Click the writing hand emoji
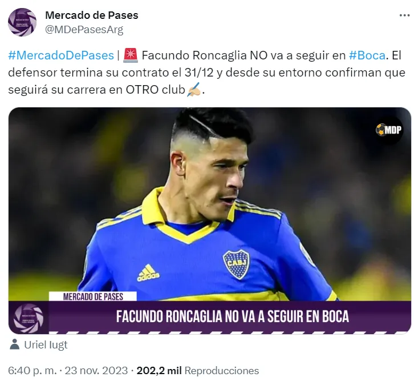The height and width of the screenshot is (381, 414). point(194,90)
